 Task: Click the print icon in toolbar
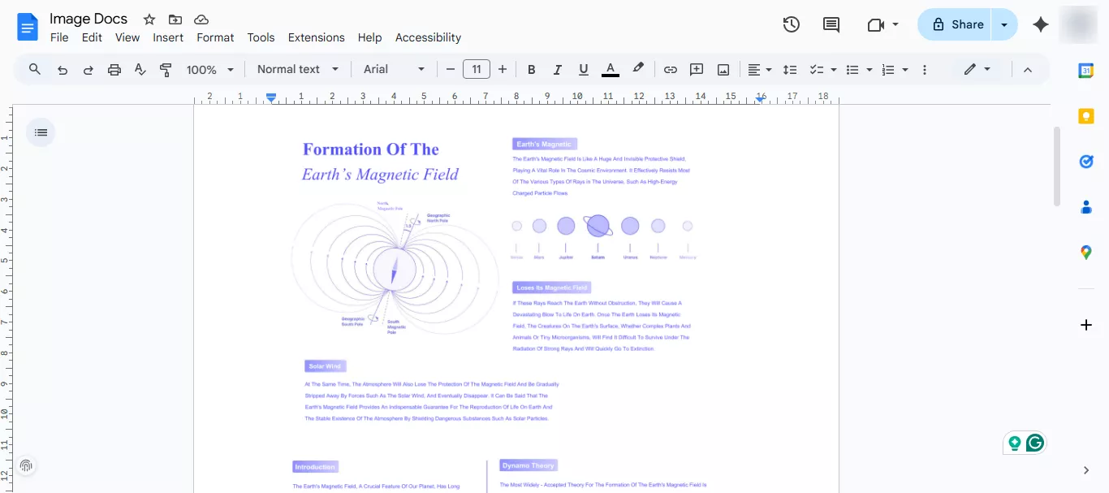click(x=114, y=70)
